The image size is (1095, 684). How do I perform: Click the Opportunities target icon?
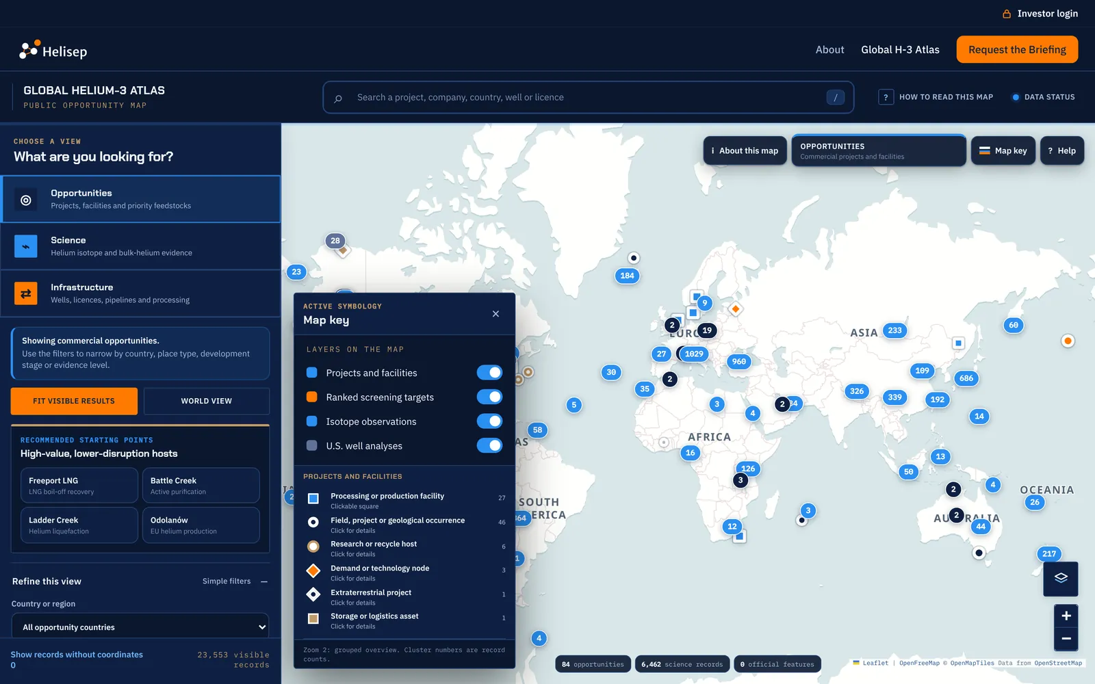[26, 200]
